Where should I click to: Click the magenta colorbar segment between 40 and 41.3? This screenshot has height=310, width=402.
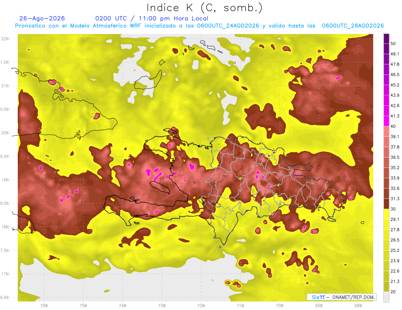(x=386, y=121)
